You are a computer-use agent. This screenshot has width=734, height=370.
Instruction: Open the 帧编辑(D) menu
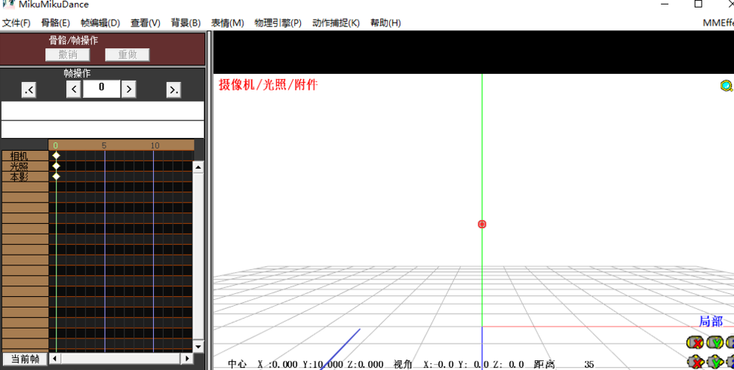click(100, 23)
